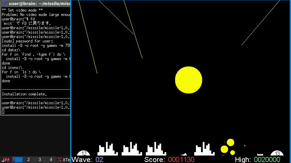Click the large yellow explosion circle
Viewport: 291px width, 163px height.
pos(188,80)
